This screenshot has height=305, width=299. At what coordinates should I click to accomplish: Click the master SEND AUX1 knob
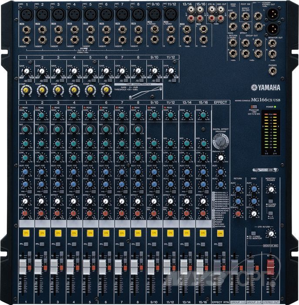click(x=254, y=189)
